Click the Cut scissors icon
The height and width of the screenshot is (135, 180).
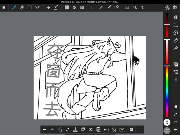(91, 129)
